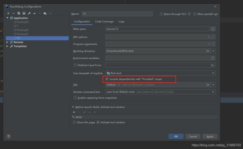Image resolution: width=243 pixels, height=149 pixels.
Task: Toggle Include dependencies with "Provided" scope
Action: point(107,79)
